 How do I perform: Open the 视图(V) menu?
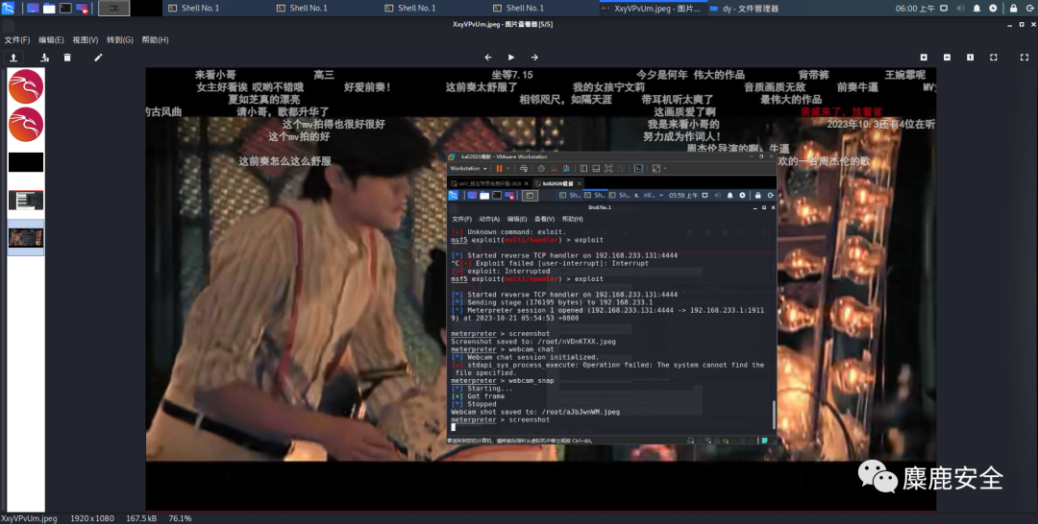coord(86,39)
